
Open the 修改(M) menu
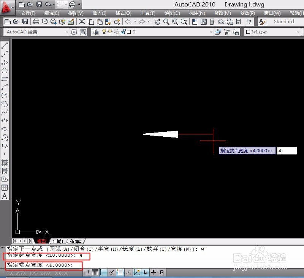click(x=223, y=13)
